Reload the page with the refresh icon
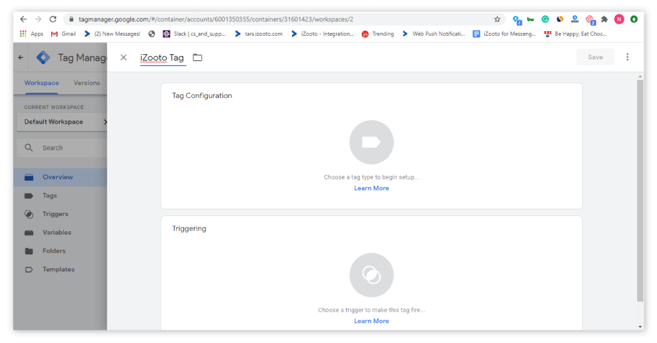This screenshot has height=343, width=657. [53, 19]
